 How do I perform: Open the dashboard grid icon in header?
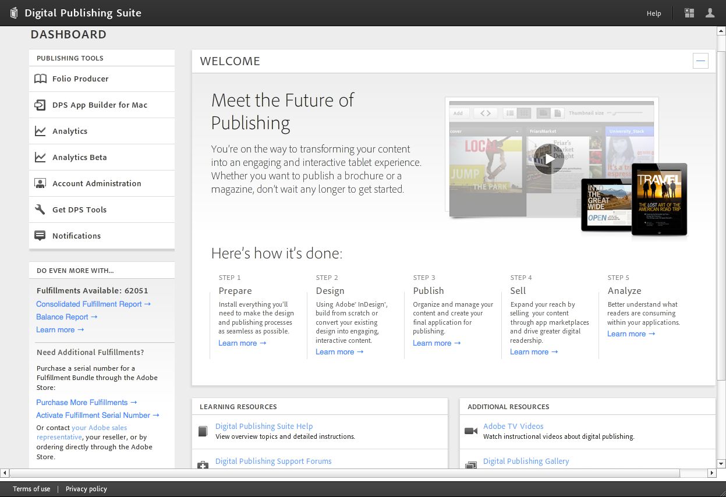point(689,13)
